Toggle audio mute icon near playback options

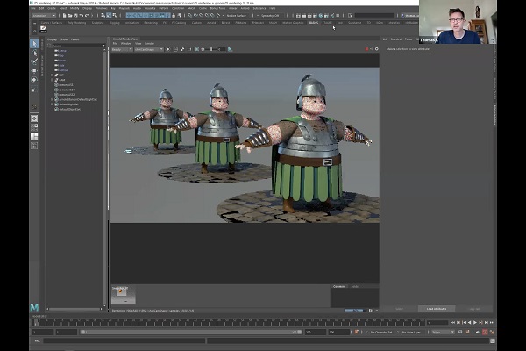point(478,333)
